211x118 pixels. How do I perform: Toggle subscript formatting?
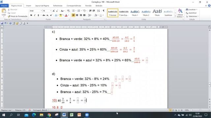click(47, 15)
